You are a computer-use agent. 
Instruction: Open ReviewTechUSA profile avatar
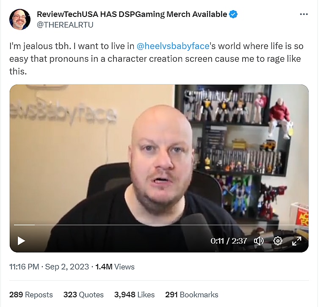pyautogui.click(x=20, y=19)
